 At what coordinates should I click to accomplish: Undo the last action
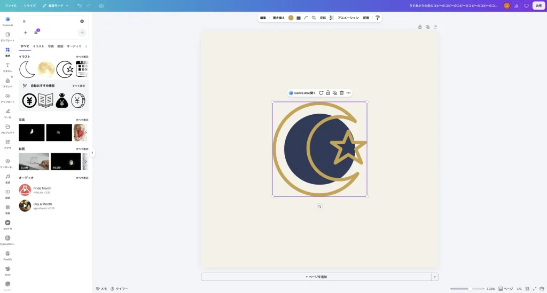(80, 5)
